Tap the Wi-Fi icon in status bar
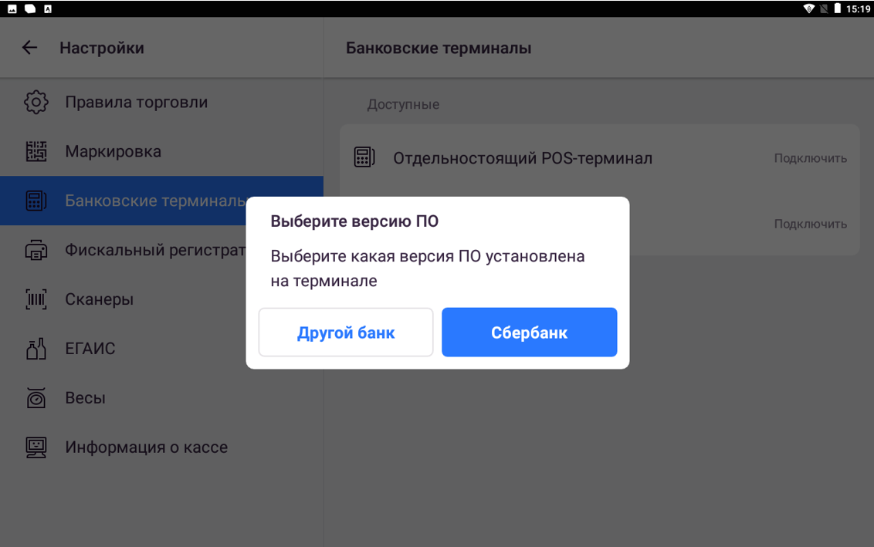874x547 pixels. (x=808, y=8)
